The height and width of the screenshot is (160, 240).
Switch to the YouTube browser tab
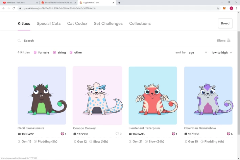(20, 3)
